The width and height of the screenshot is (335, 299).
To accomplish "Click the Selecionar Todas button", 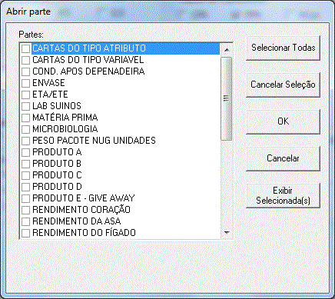I will point(283,48).
